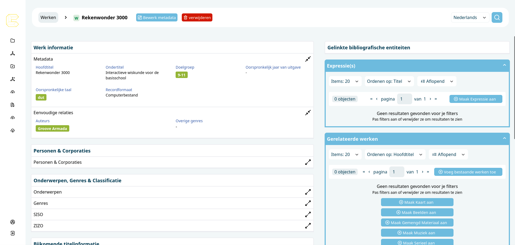Click the cloud bookmark sidebar icon
This screenshot has height=245, width=515.
tap(13, 131)
